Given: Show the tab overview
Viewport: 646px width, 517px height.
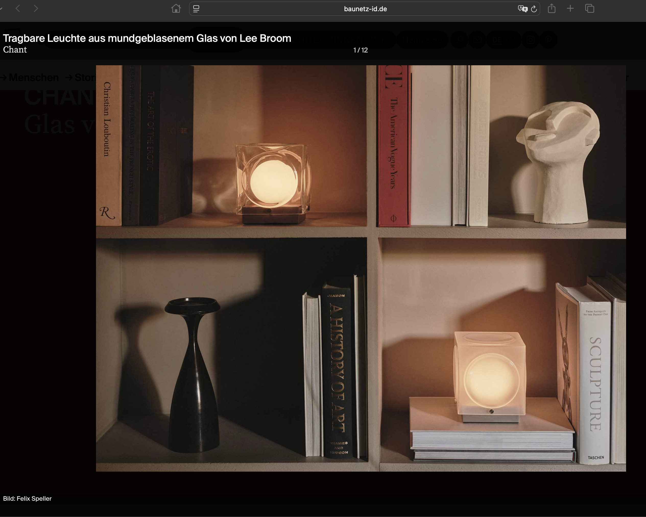Looking at the screenshot, I should pyautogui.click(x=590, y=9).
